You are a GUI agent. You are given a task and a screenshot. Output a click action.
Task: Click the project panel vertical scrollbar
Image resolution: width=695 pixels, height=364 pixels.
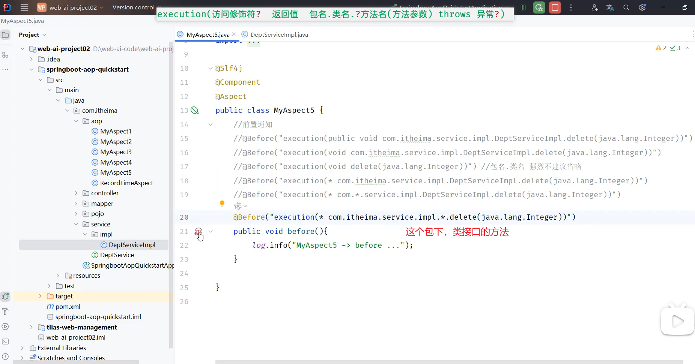click(x=171, y=195)
